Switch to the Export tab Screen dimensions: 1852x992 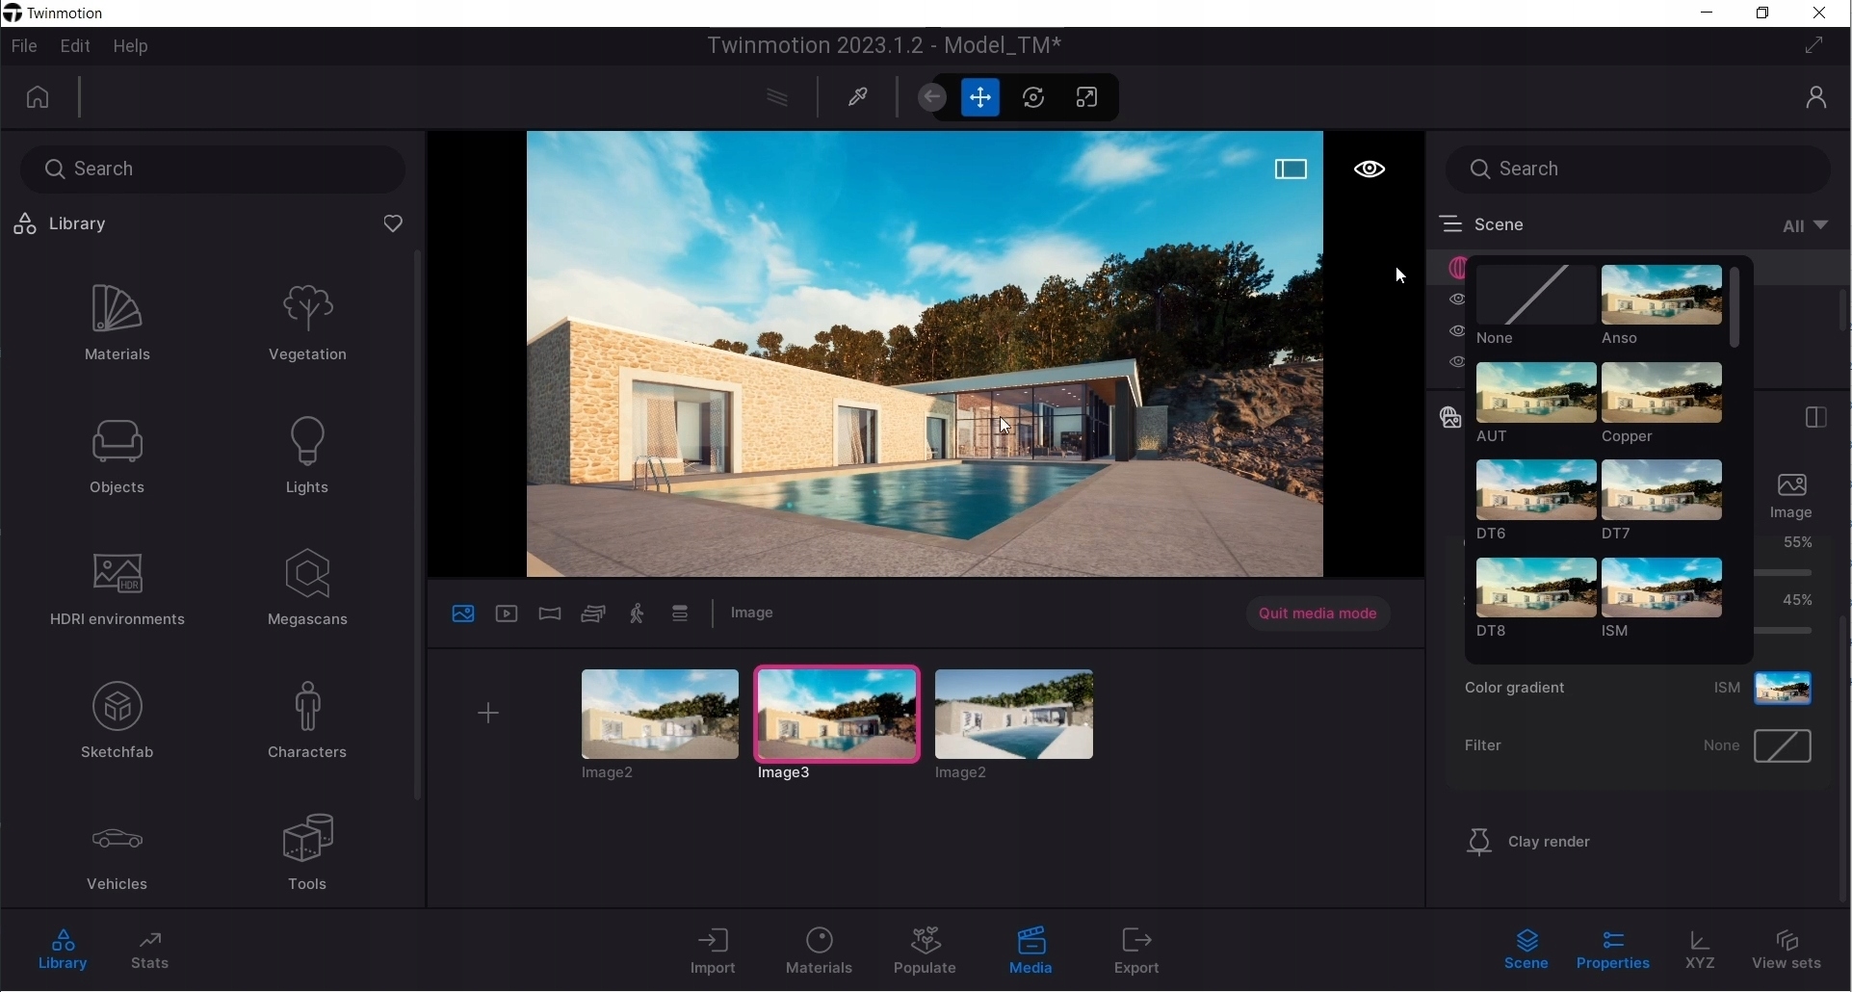coord(1136,951)
